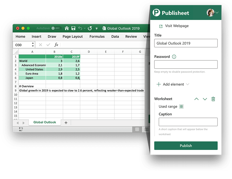Image resolution: width=232 pixels, height=179 pixels.
Task: Click the Redo circular arrow icon
Action: coord(90,28)
